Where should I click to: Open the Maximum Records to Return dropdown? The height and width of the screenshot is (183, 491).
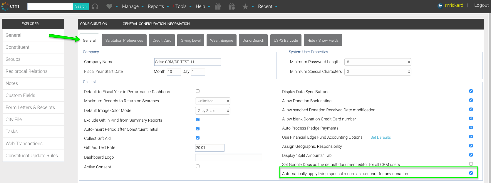click(x=212, y=101)
